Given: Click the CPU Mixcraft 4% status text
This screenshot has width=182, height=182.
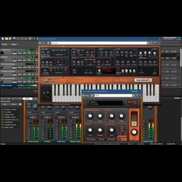Looking at the screenshot, I should [156, 144].
